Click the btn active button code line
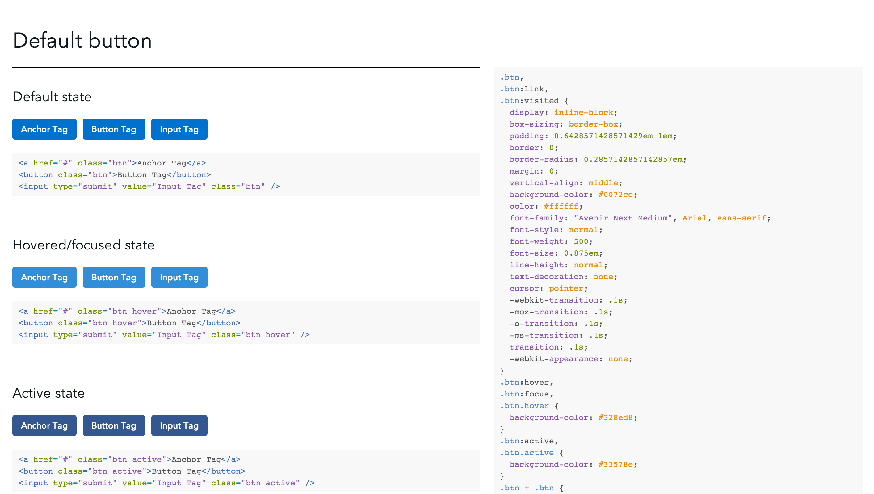This screenshot has height=494, width=874. coord(132,471)
